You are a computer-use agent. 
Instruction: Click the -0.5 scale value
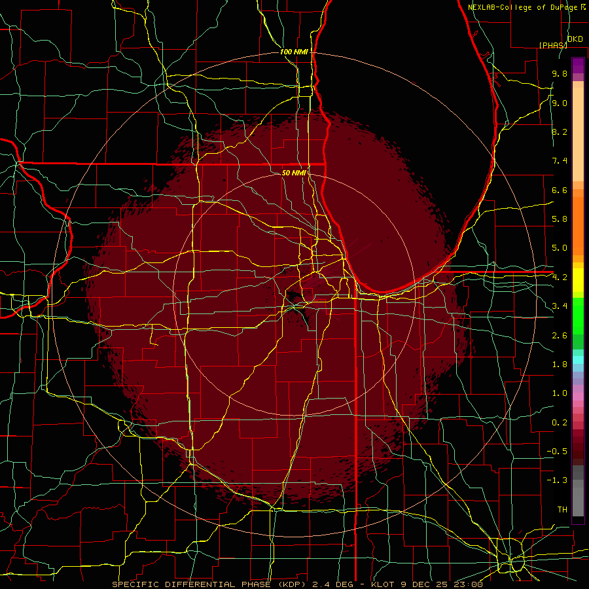tap(557, 452)
